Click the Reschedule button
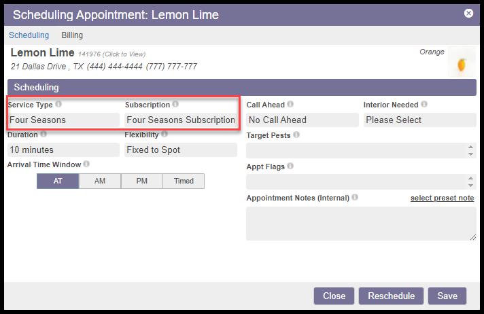This screenshot has height=314, width=484. 391,296
